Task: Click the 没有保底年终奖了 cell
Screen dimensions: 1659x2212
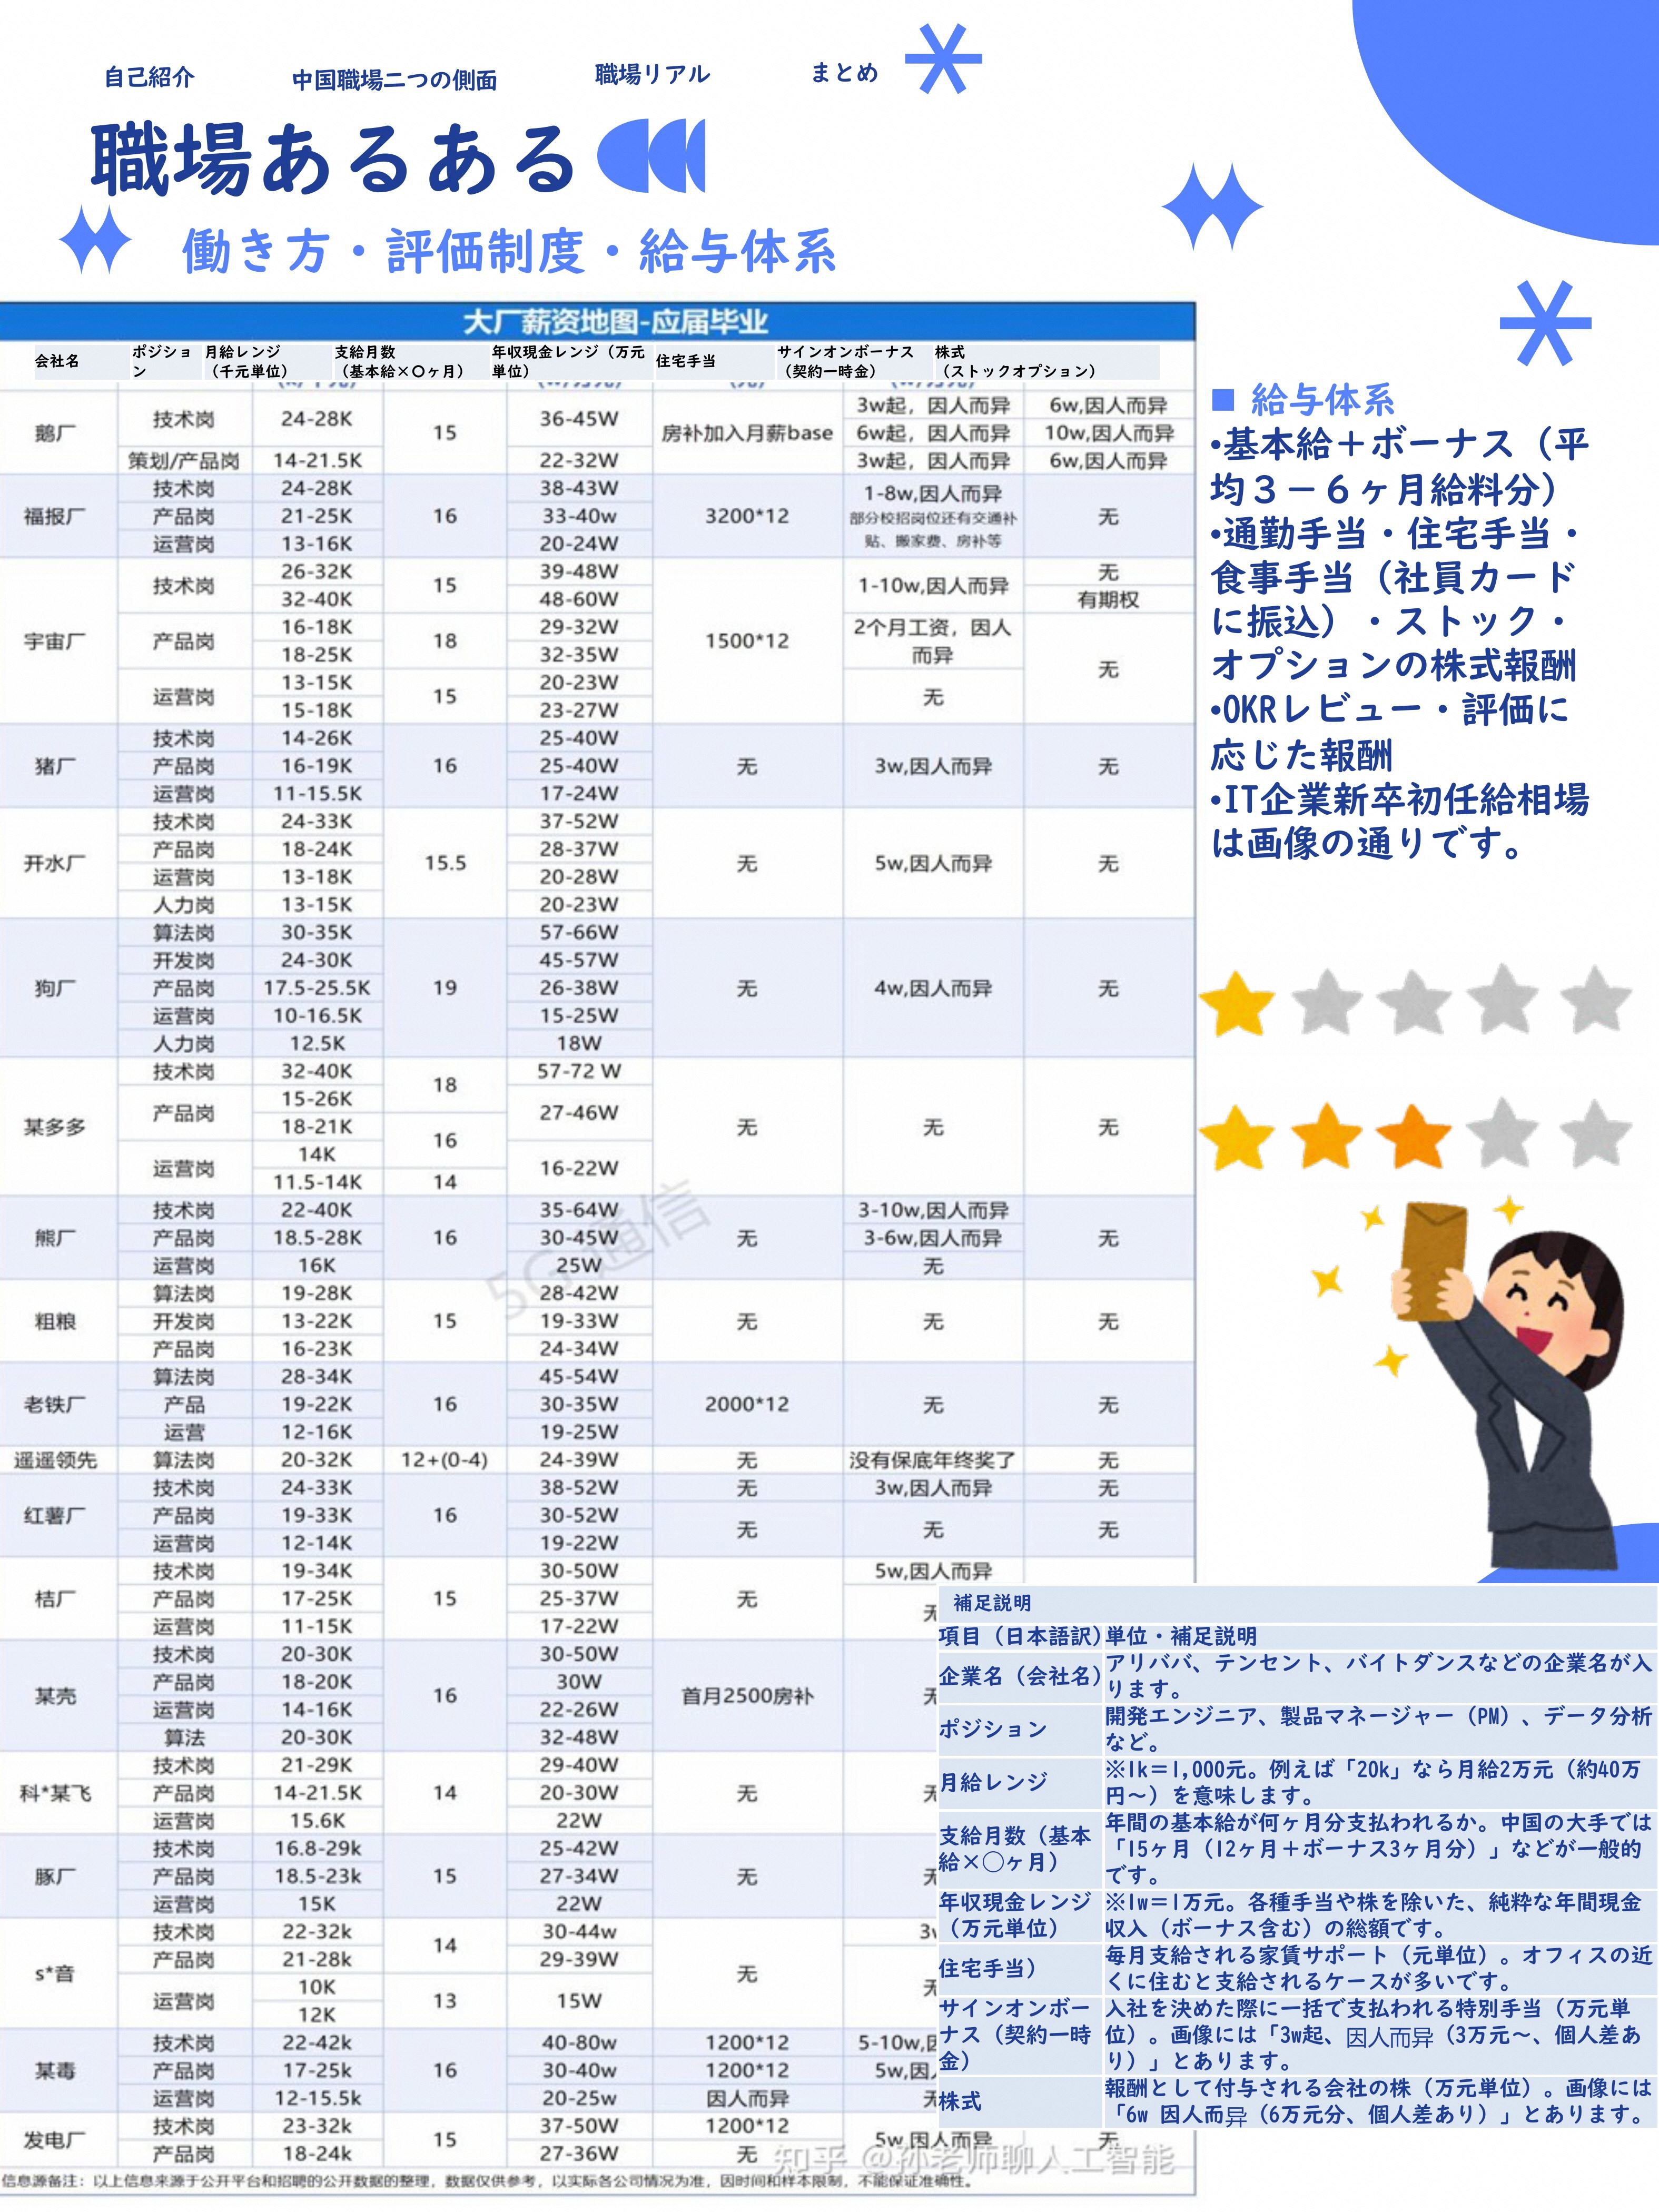Action: click(x=932, y=1460)
